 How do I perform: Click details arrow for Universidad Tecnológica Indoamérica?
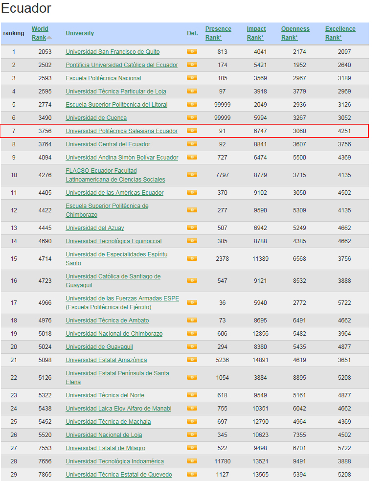pyautogui.click(x=192, y=461)
